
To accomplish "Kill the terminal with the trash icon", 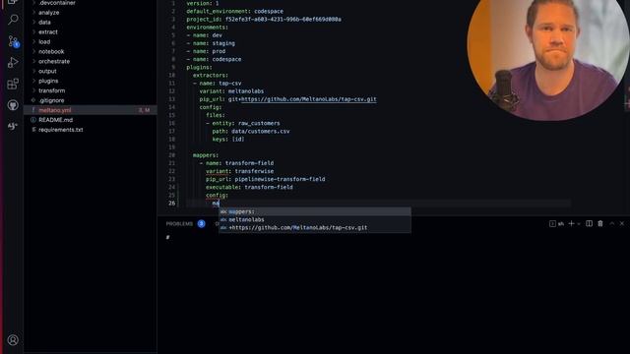I will 600,223.
